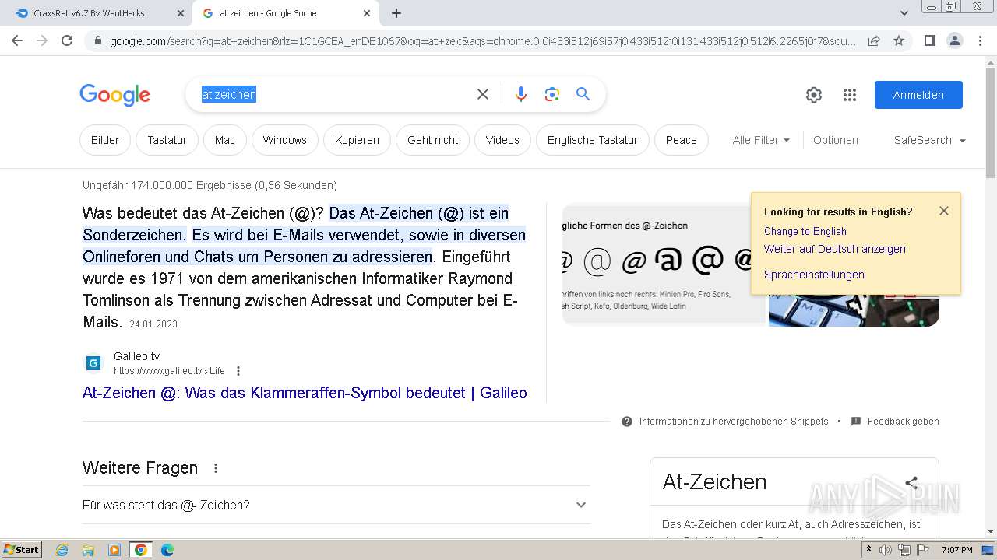
Task: Click the clock showing 7:07 PM
Action: pyautogui.click(x=956, y=550)
